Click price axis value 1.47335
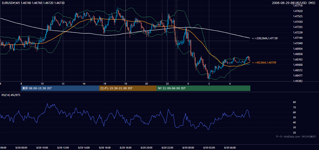The height and width of the screenshot is (150, 319). (298, 27)
